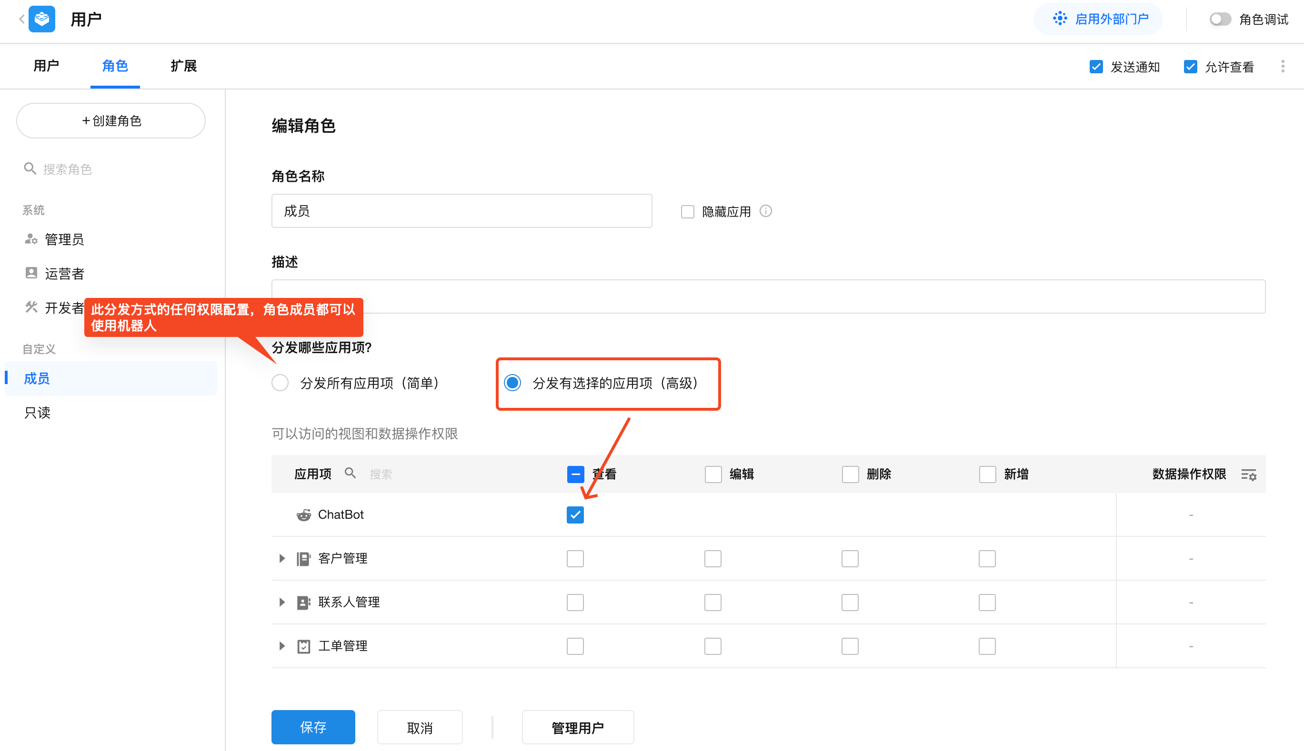This screenshot has width=1304, height=751.
Task: Open the three-dot more options menu
Action: click(x=1282, y=67)
